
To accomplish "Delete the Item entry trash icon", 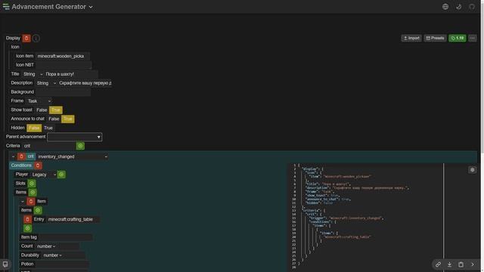I will 31,202.
